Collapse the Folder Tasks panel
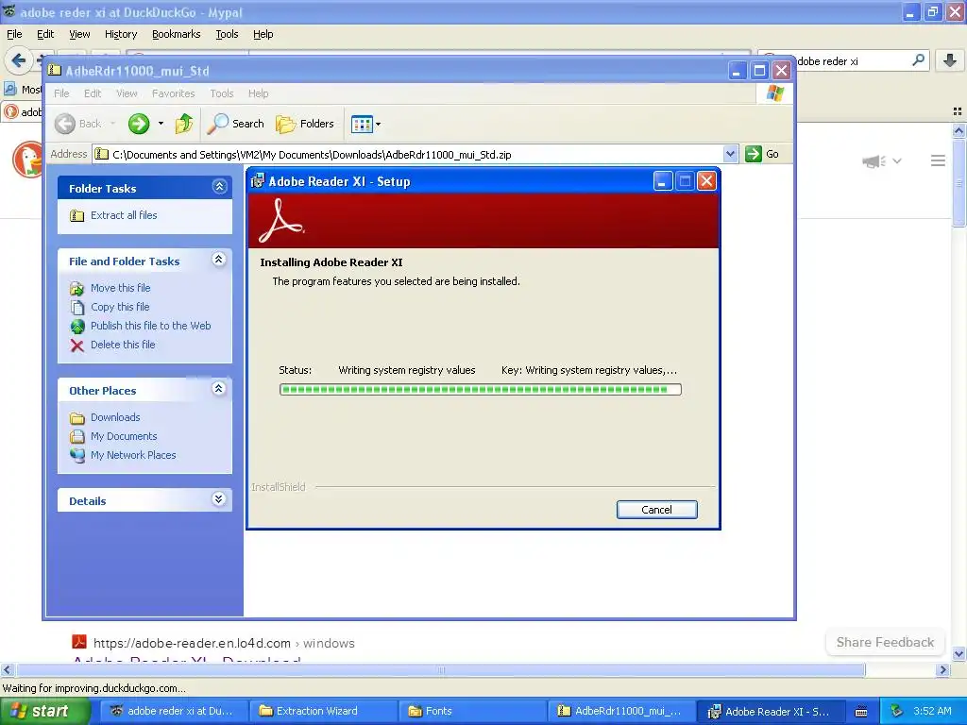The width and height of the screenshot is (967, 725). tap(219, 187)
